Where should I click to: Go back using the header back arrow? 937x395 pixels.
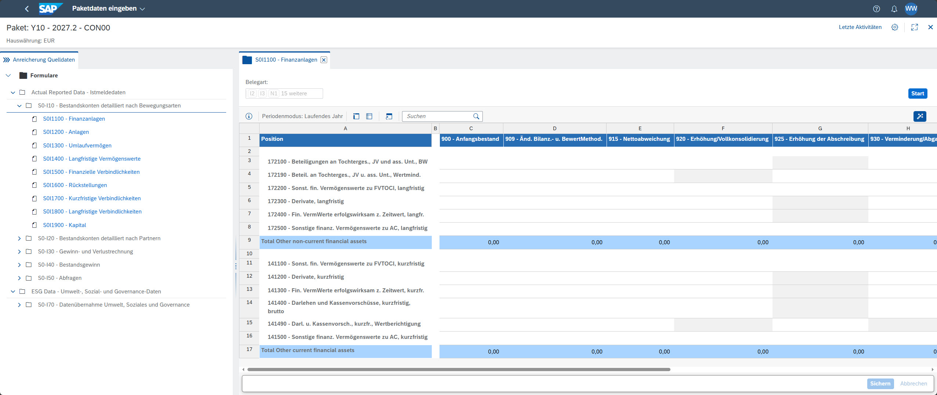point(27,9)
